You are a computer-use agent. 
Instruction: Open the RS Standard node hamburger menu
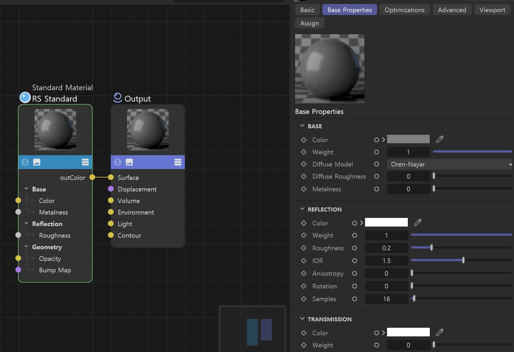pyautogui.click(x=85, y=162)
